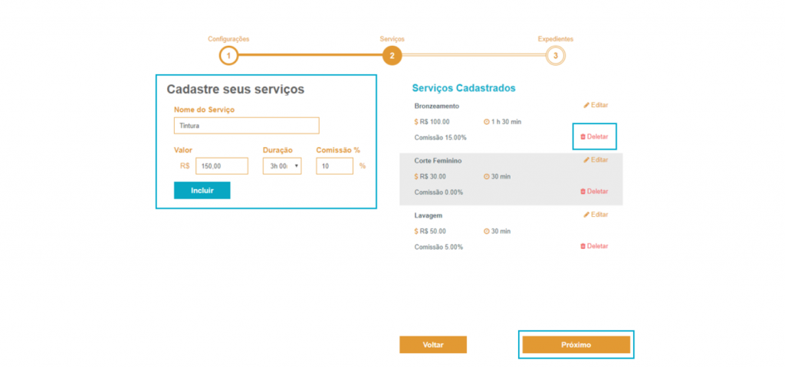Image resolution: width=785 pixels, height=367 pixels.
Task: Click dollar icon beside Lavagem price
Action: [x=416, y=231]
